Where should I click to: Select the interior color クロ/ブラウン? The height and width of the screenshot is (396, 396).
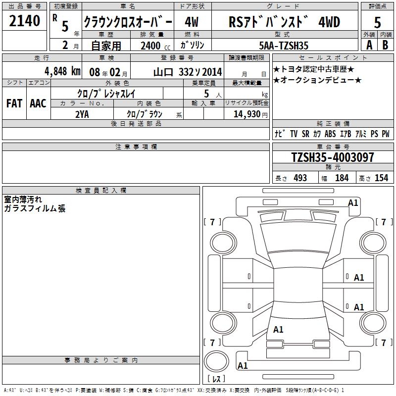[145, 114]
